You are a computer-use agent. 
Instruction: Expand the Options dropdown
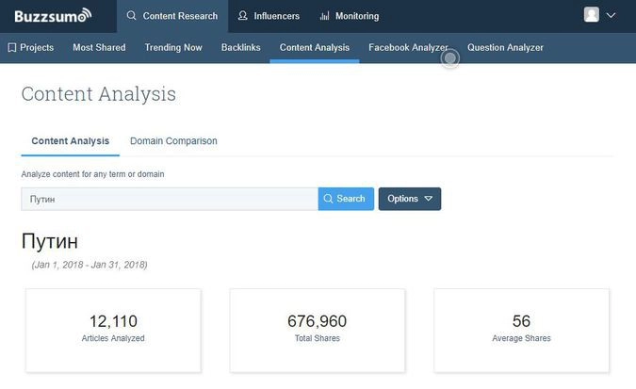(x=409, y=199)
